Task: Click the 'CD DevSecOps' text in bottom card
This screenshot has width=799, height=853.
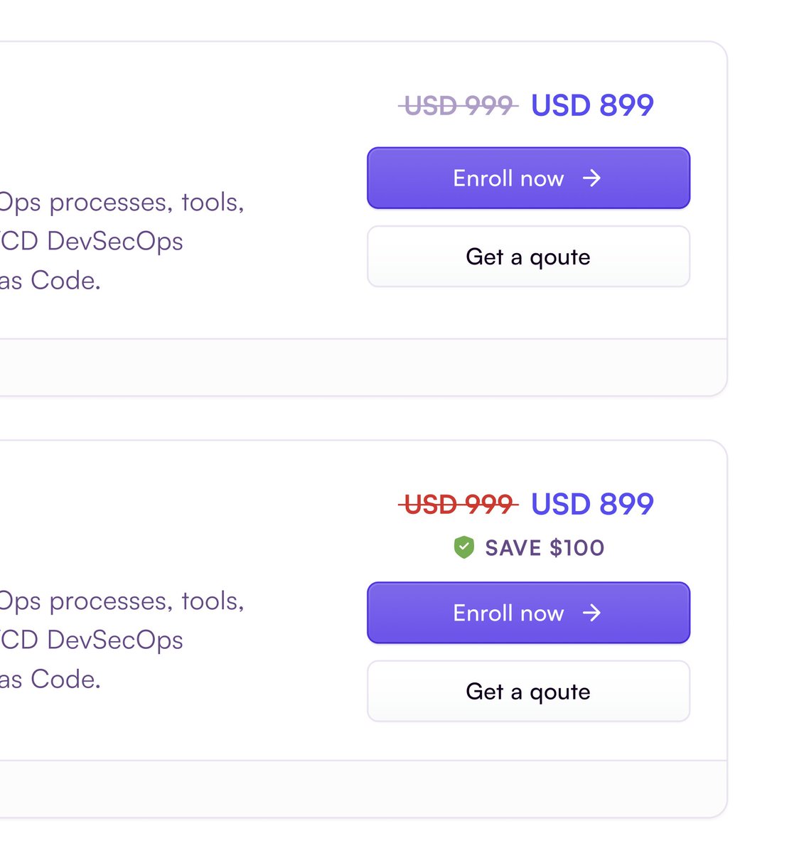Action: click(x=92, y=640)
